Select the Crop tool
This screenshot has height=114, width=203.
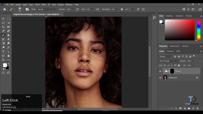pos(3,27)
